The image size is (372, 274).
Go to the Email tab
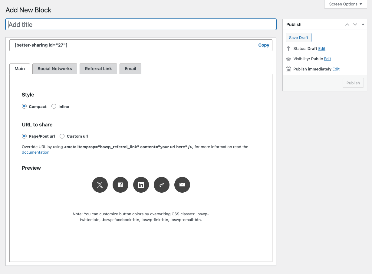tap(130, 69)
